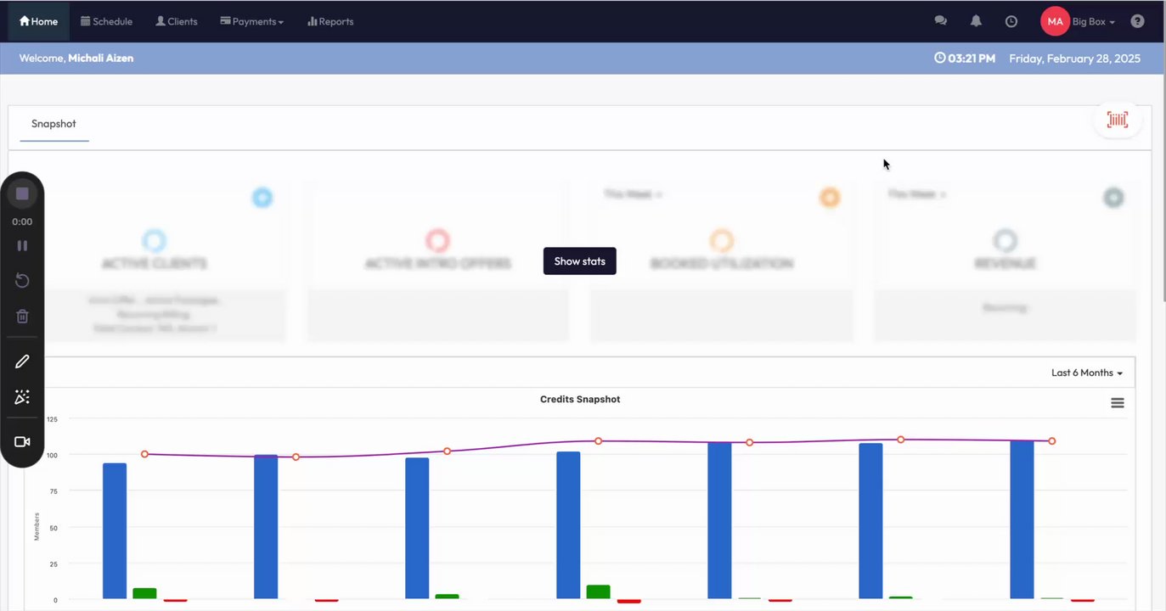View notifications bell
The width and height of the screenshot is (1166, 611).
click(x=977, y=21)
